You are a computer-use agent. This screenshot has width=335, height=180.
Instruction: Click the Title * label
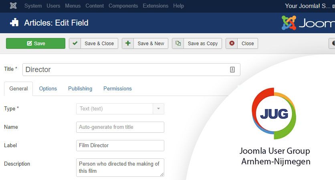click(x=10, y=69)
